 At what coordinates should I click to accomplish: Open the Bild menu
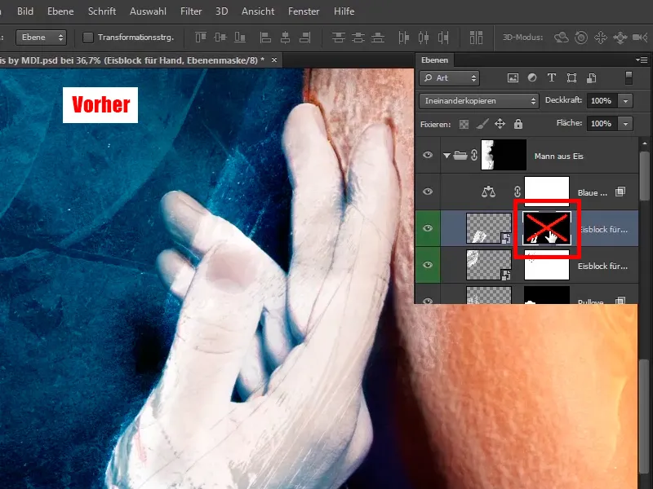point(25,11)
